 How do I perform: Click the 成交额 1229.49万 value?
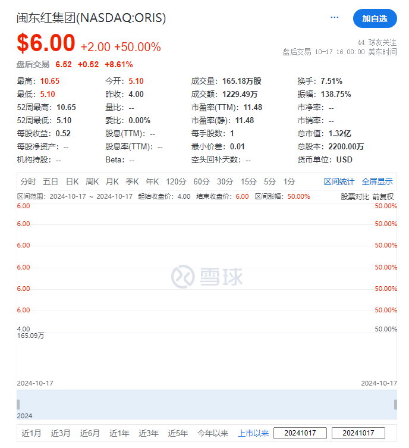[x=240, y=94]
